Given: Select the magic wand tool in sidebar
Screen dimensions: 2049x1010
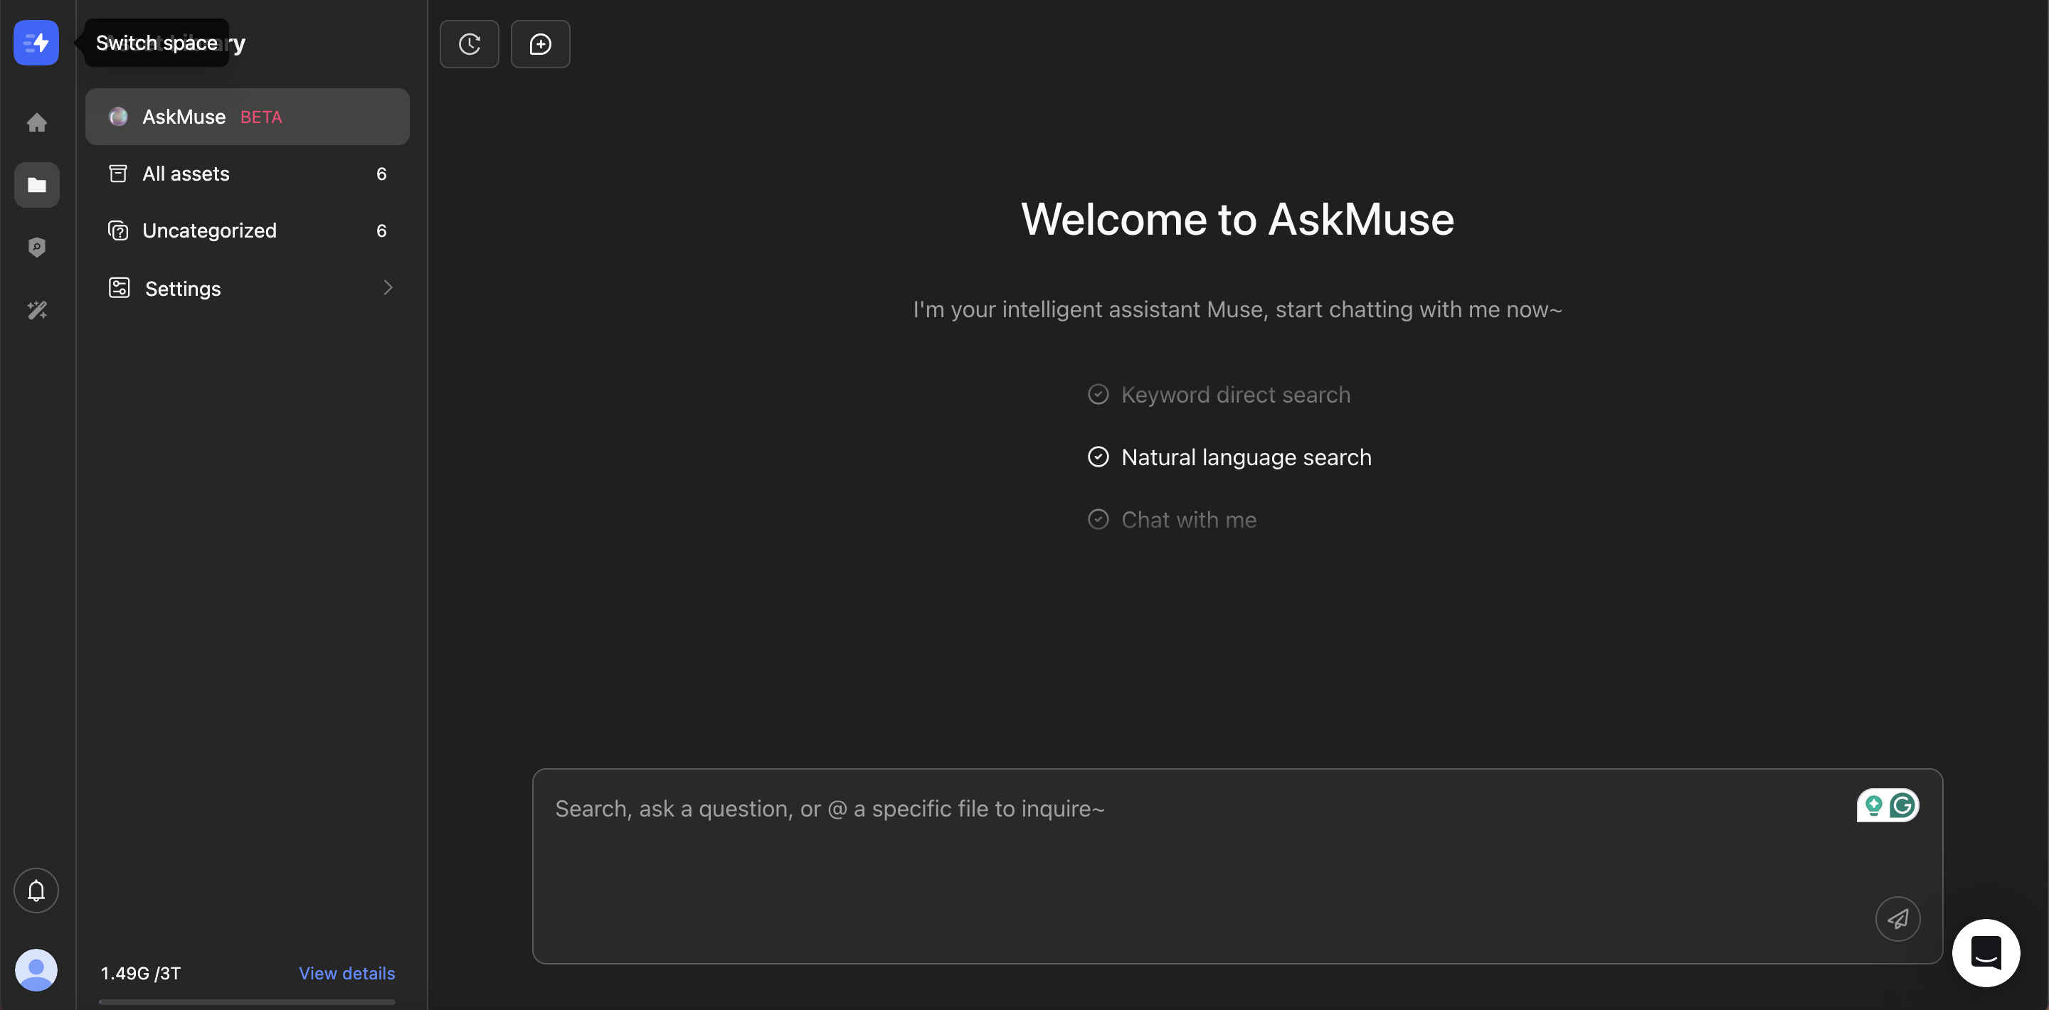Looking at the screenshot, I should point(36,309).
